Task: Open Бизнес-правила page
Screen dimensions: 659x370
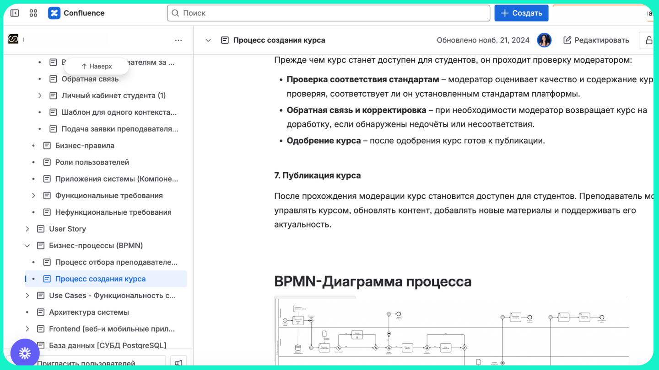Action: point(85,146)
